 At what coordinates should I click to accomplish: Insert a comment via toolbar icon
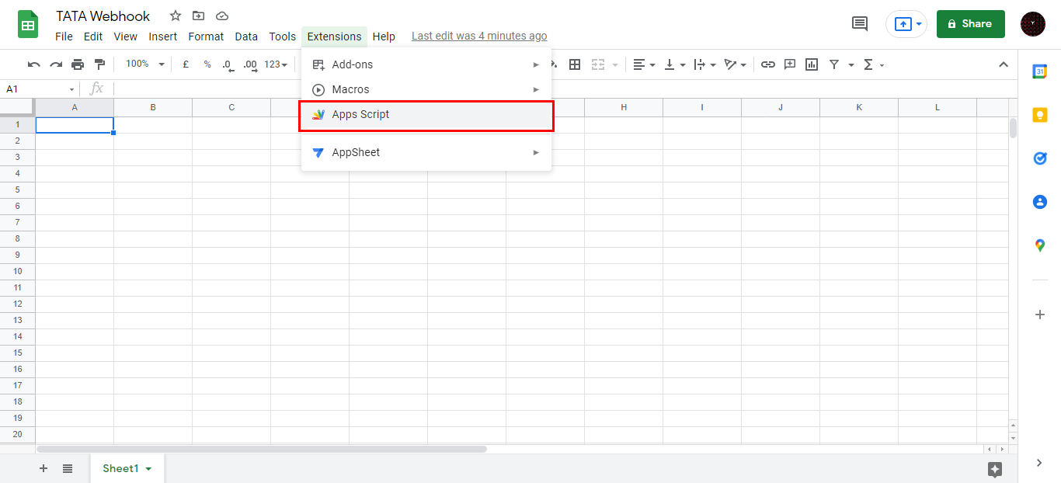(790, 64)
